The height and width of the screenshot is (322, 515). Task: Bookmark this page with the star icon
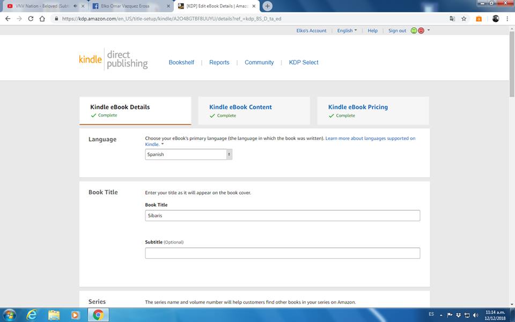tap(464, 18)
